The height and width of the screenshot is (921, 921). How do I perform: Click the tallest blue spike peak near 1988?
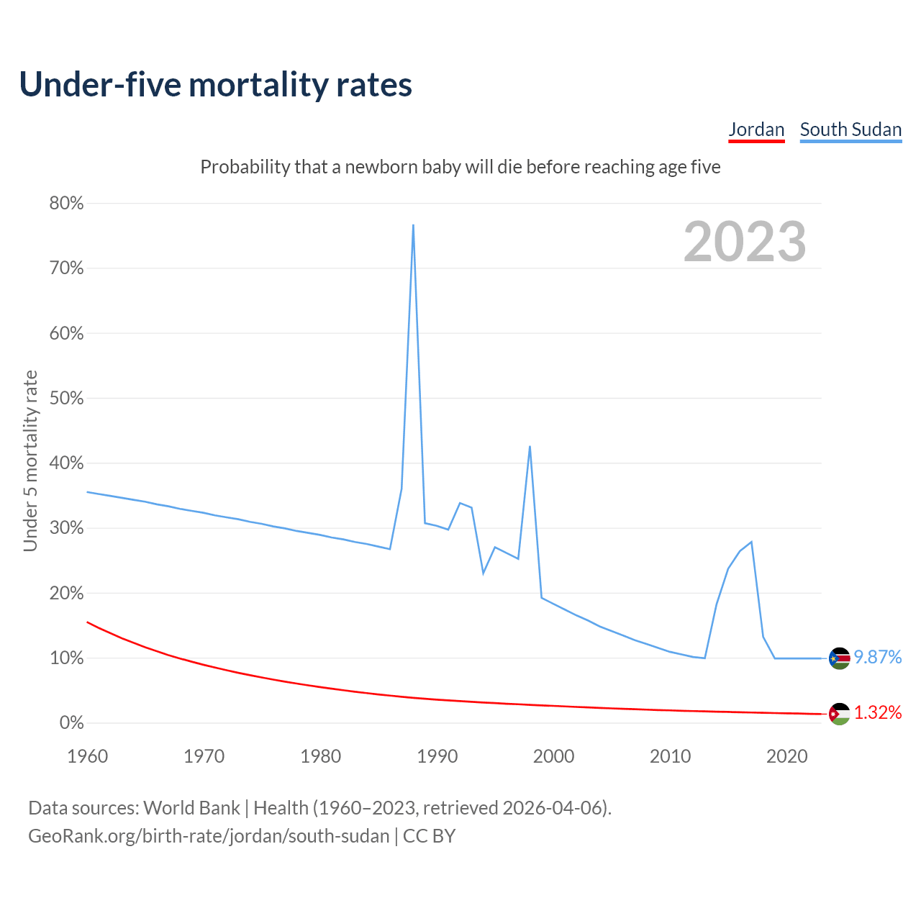coord(413,225)
